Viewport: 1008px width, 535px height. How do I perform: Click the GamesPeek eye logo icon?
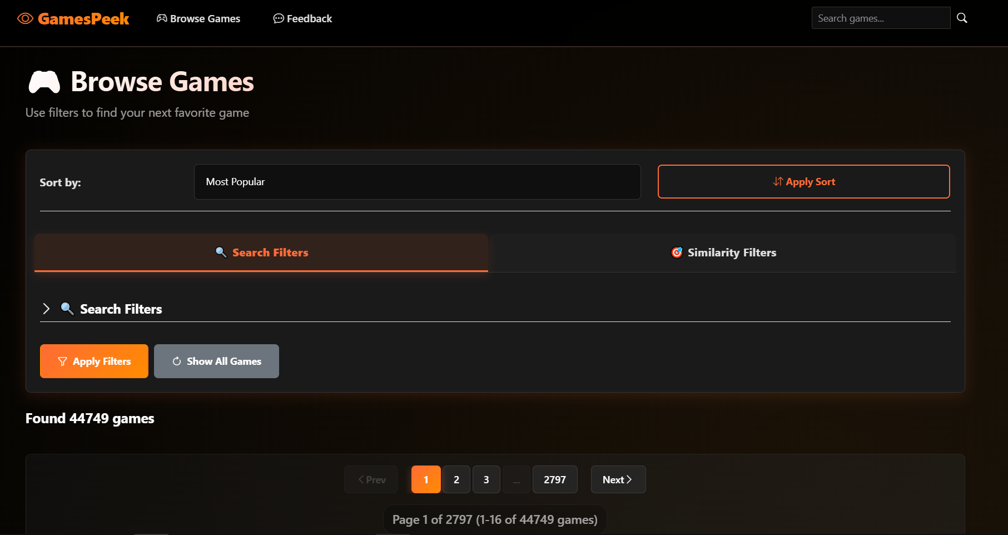point(26,19)
